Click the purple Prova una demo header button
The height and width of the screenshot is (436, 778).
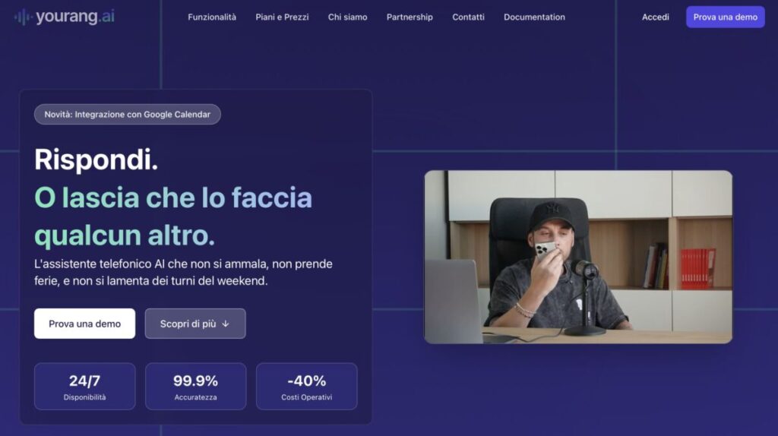click(725, 17)
